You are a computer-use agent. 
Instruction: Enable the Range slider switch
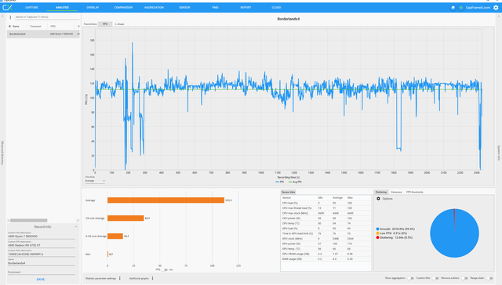(489, 278)
